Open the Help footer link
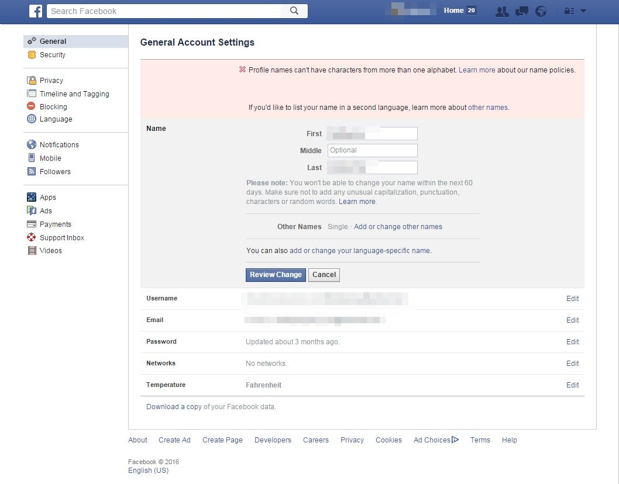 click(509, 440)
